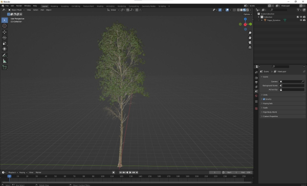Switch to rendered viewport shading
Screen dimensions: 307x186
click(248, 10)
